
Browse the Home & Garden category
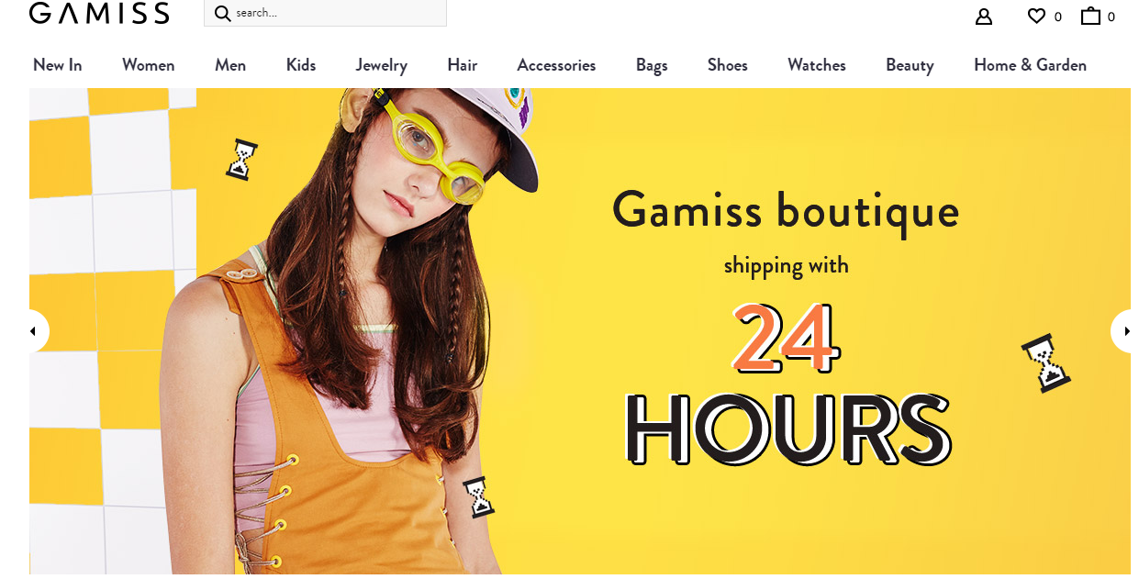(x=1030, y=65)
